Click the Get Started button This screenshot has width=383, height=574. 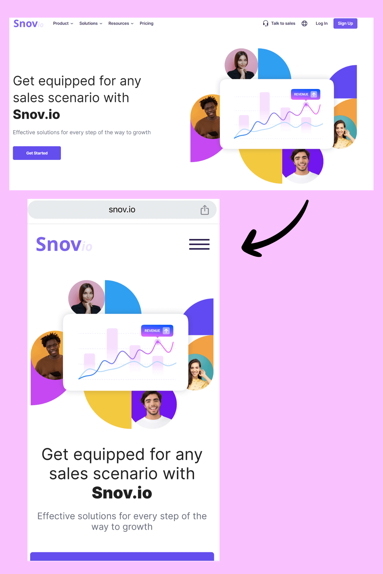[x=37, y=153]
